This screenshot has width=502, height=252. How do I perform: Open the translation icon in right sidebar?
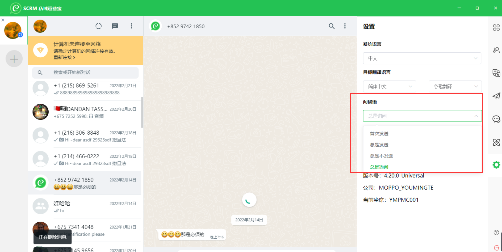pos(496,73)
